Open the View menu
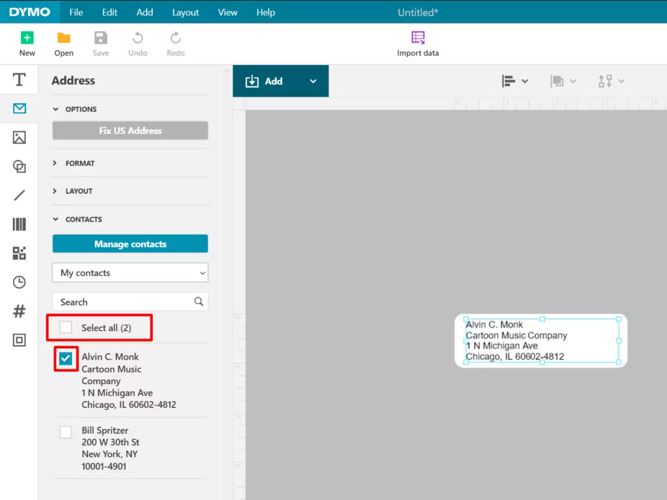Viewport: 667px width, 500px height. (x=227, y=12)
